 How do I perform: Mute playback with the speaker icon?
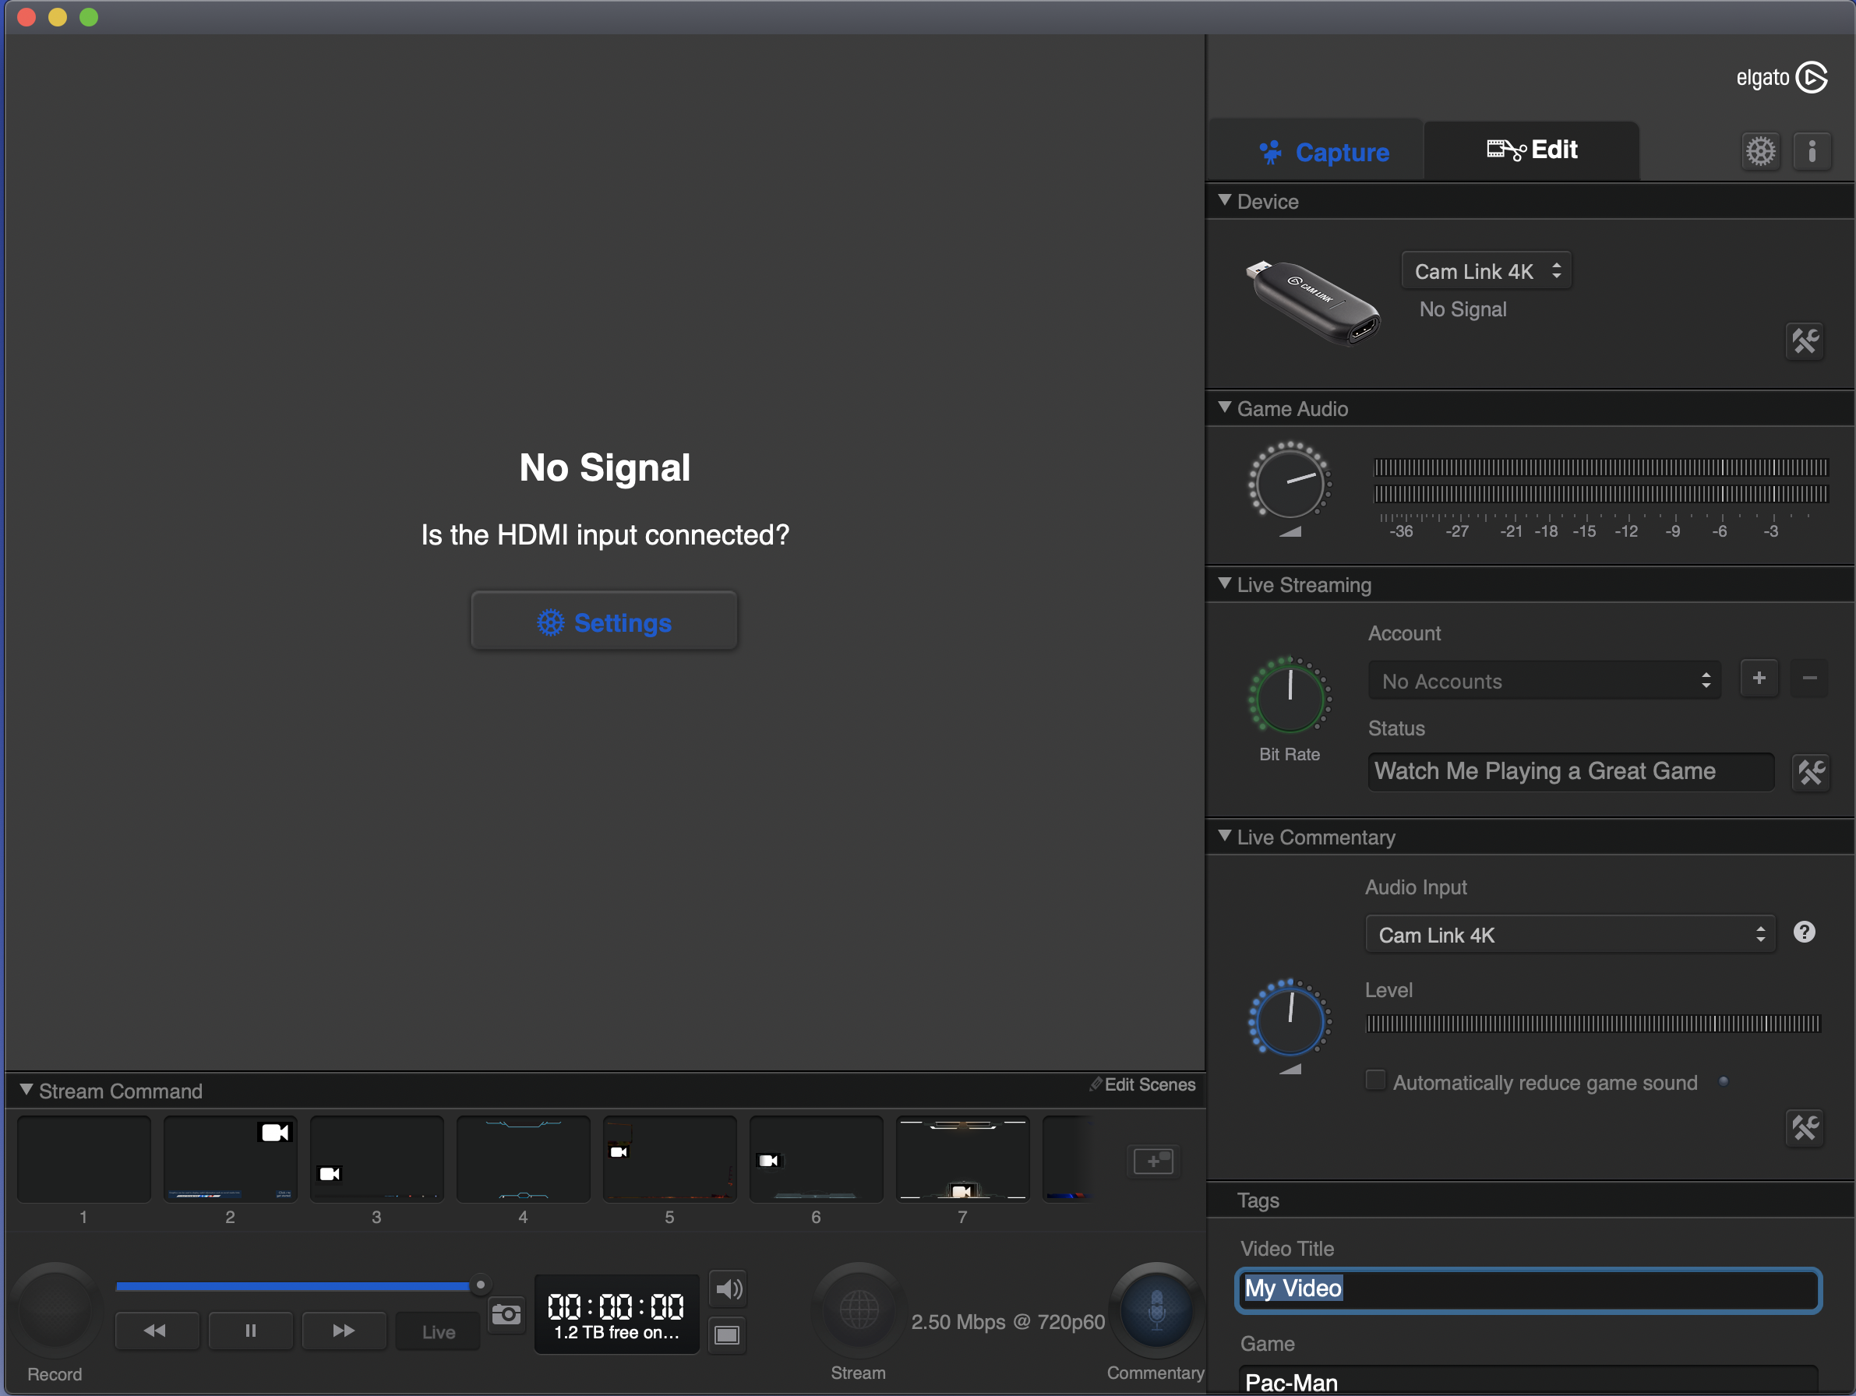[x=729, y=1289]
